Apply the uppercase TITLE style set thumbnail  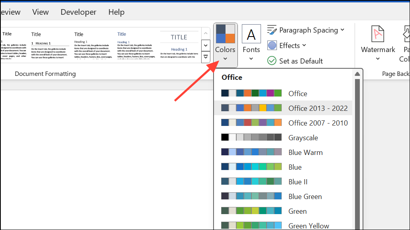[179, 45]
